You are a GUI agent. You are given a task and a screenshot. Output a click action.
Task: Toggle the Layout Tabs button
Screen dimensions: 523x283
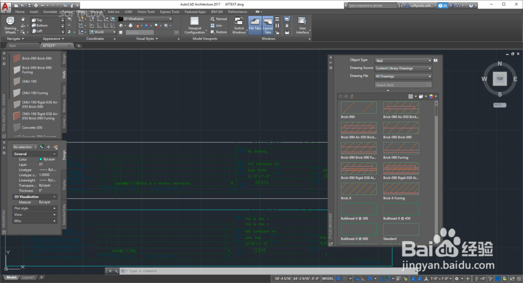(x=268, y=25)
